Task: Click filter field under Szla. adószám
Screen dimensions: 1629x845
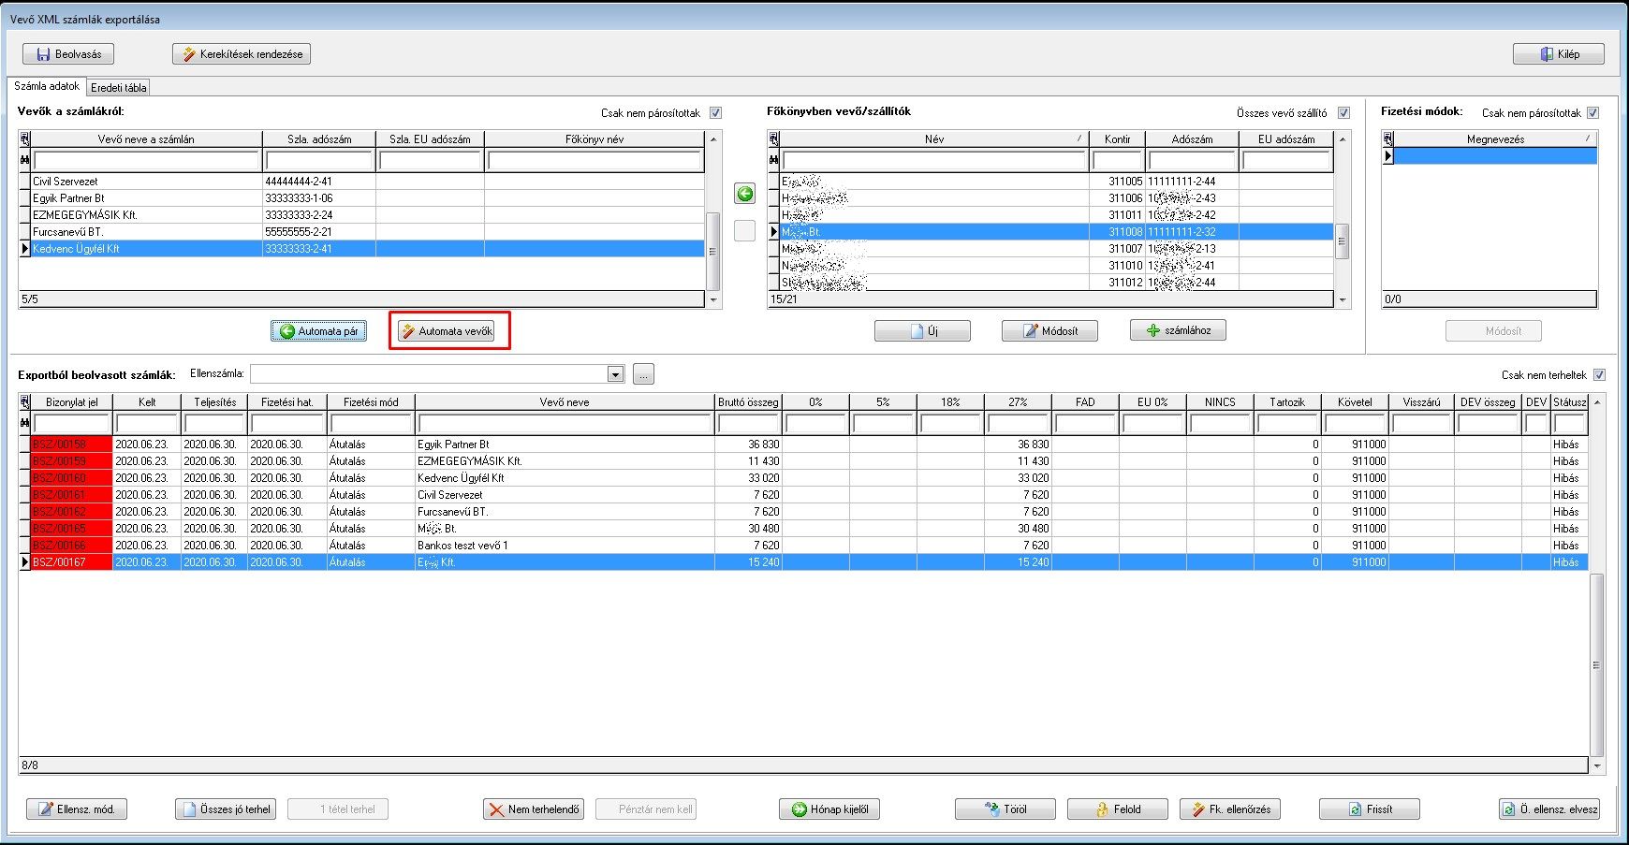Action: point(319,161)
